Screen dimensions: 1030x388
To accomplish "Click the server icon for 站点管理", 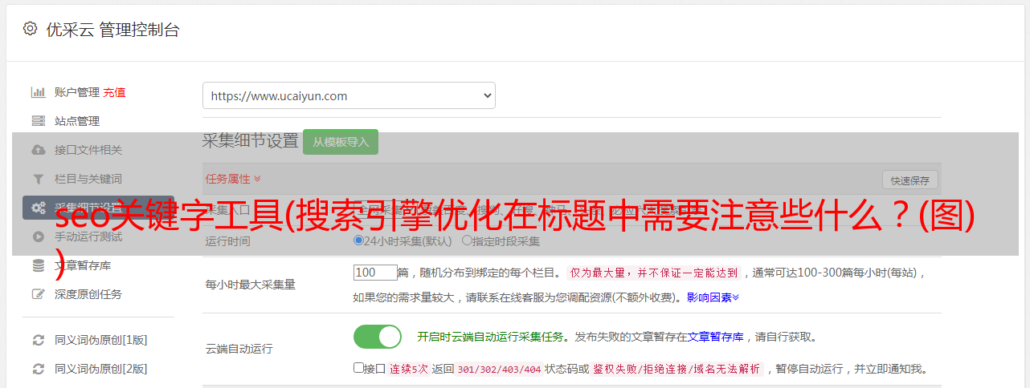I will tap(38, 121).
